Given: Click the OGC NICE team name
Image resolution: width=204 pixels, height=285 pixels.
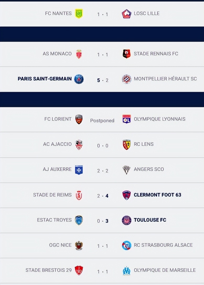Looking at the screenshot, I should click(x=60, y=245).
